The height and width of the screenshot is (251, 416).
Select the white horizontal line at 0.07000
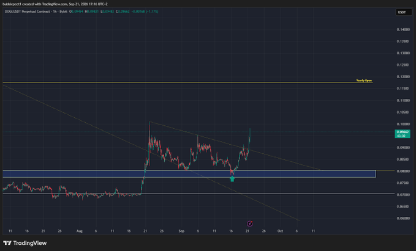199,194
